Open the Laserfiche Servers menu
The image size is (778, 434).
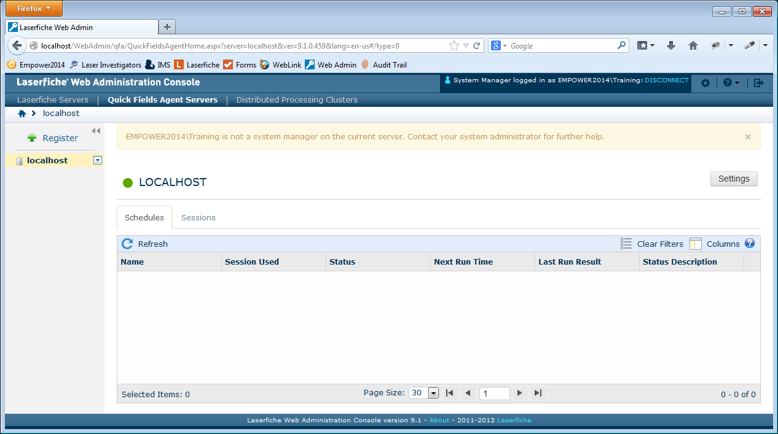[x=53, y=99]
